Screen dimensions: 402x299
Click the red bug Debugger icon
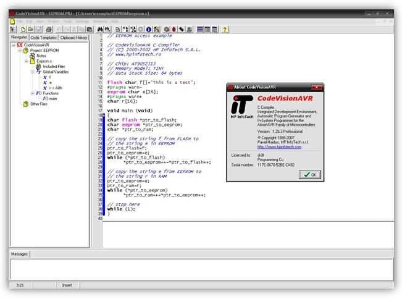174,30
